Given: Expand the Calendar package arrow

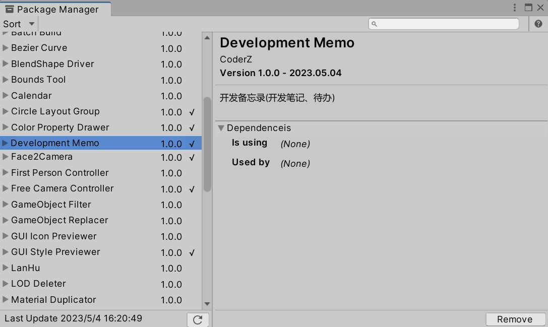Looking at the screenshot, I should 5,95.
